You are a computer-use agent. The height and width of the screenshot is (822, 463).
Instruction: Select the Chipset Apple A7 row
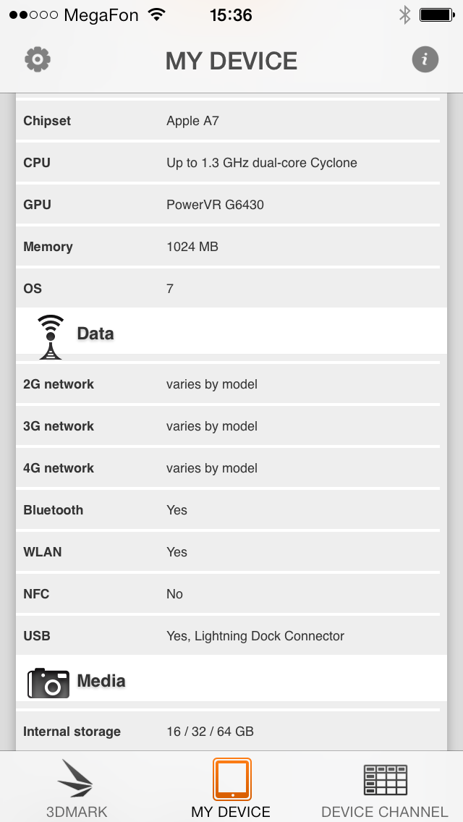228,121
